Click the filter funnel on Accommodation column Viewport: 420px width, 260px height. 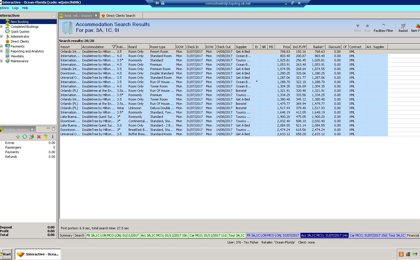(114, 47)
